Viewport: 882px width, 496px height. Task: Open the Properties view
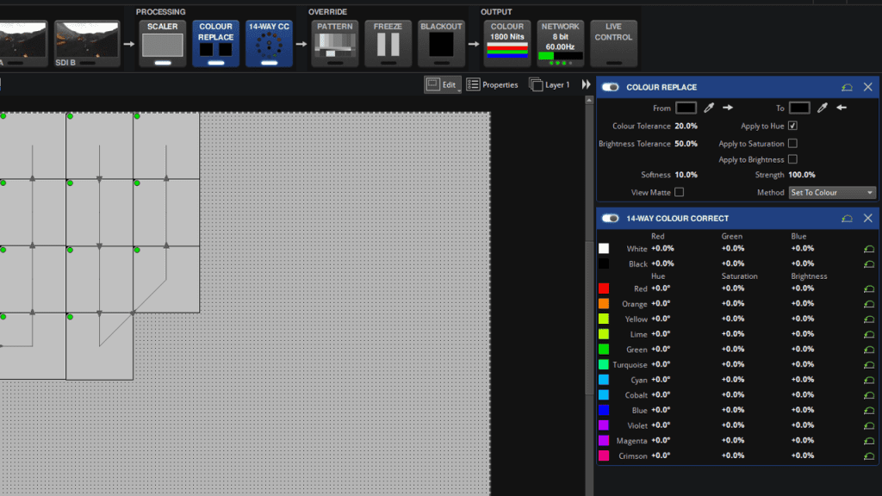tap(492, 85)
